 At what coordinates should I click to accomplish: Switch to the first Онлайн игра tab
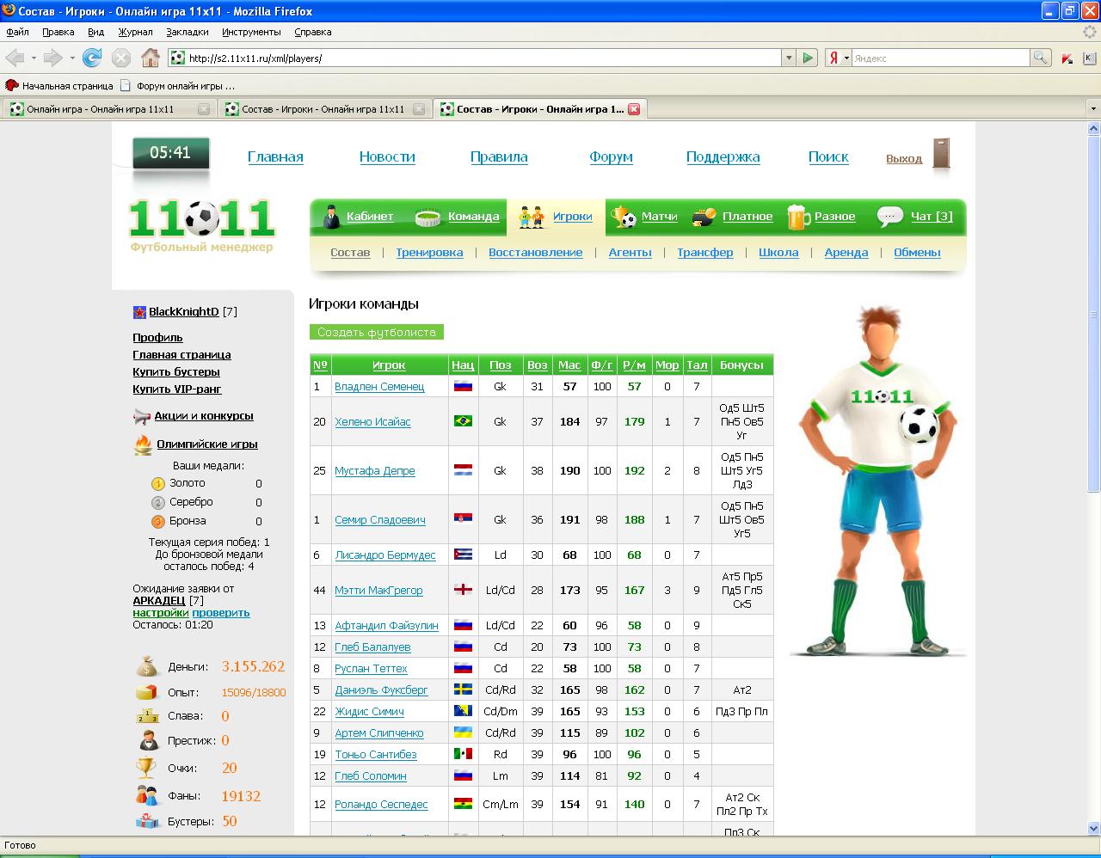coord(101,109)
